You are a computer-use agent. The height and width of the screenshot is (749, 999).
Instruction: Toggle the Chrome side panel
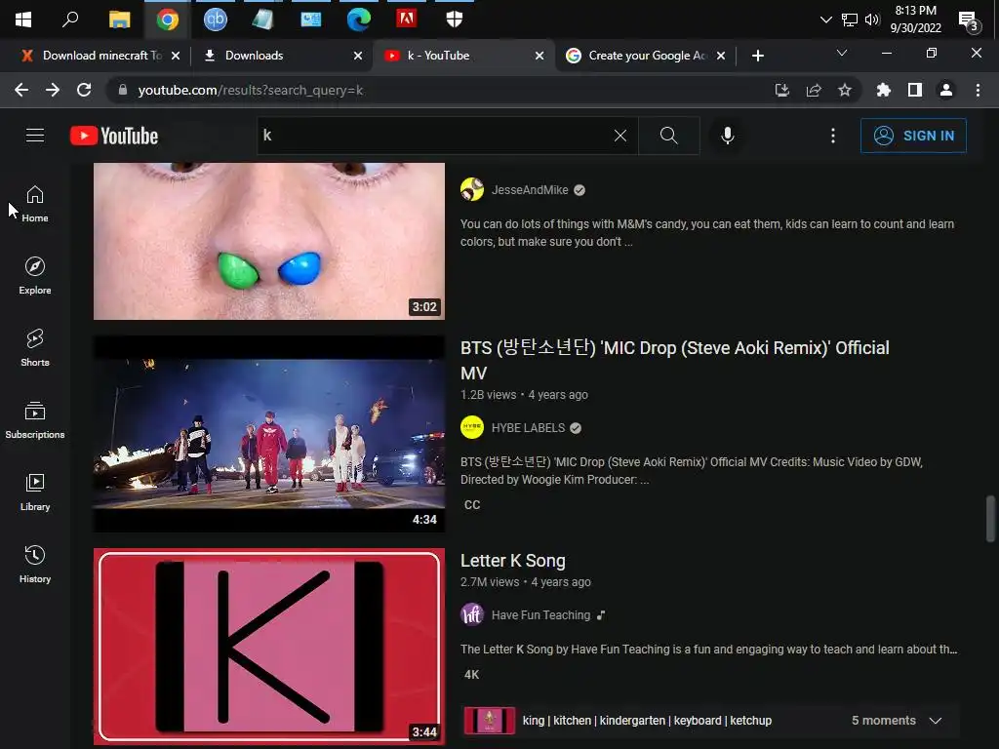point(915,90)
